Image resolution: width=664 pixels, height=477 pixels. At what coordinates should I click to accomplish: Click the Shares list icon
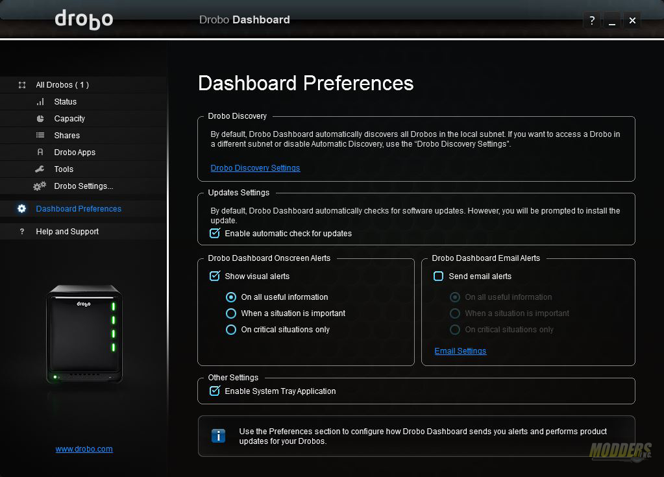point(40,135)
